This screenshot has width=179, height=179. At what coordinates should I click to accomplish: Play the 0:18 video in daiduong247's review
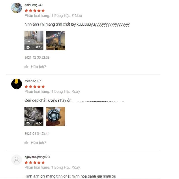point(34,40)
